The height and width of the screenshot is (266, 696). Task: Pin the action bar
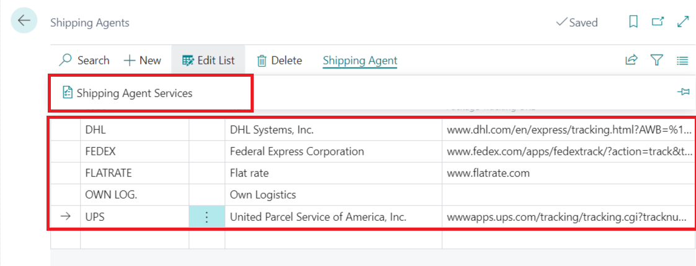click(683, 92)
